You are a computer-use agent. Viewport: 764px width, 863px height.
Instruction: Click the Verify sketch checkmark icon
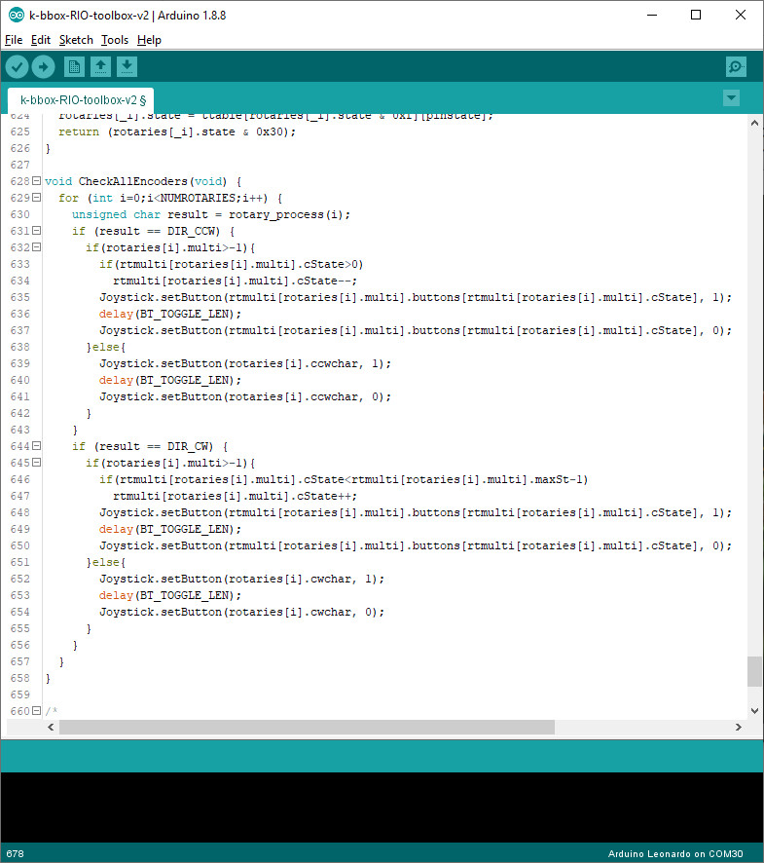click(x=18, y=66)
